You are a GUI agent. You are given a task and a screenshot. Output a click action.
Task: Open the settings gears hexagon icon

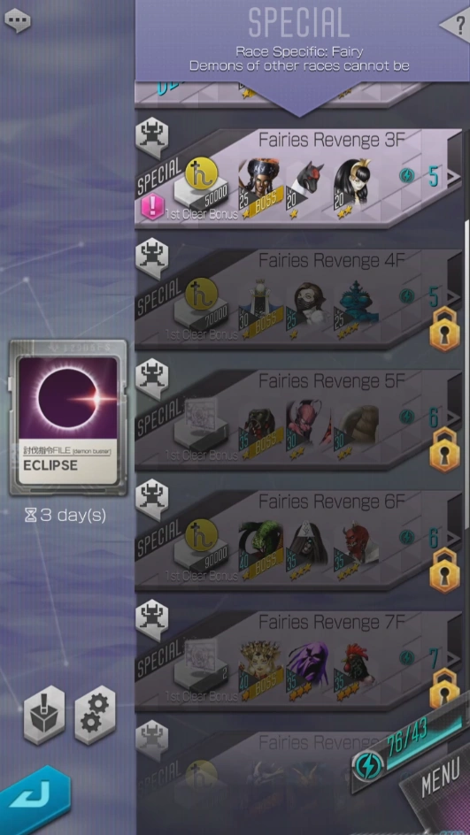coord(95,714)
